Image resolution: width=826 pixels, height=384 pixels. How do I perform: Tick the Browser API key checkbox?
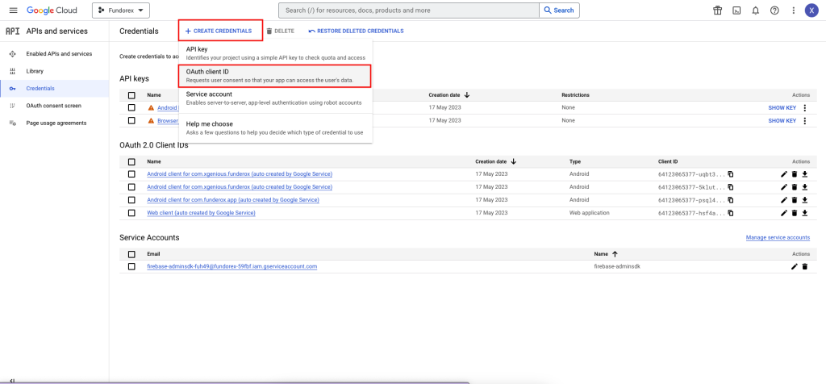(x=131, y=121)
